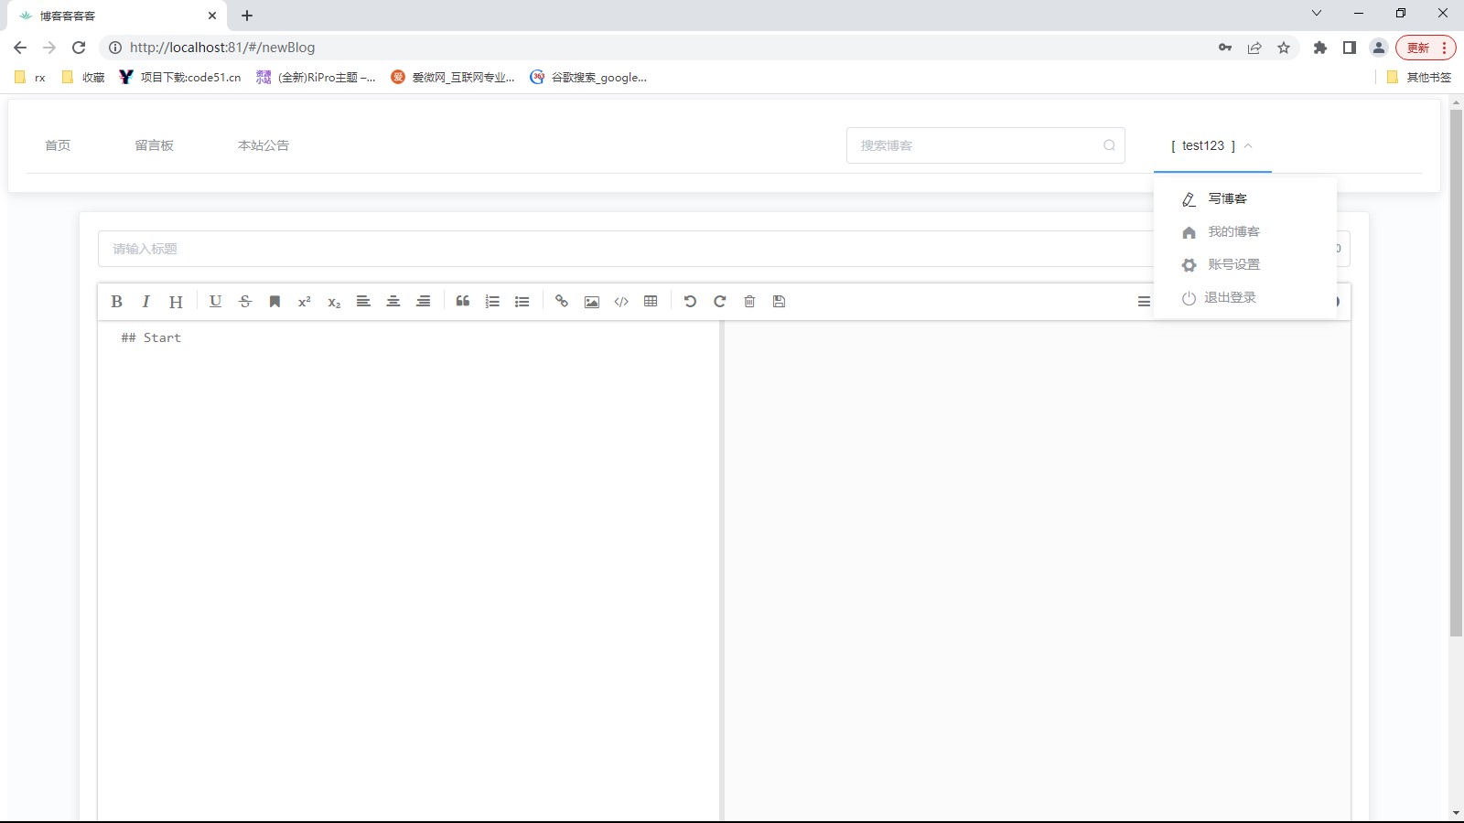Save the post with floppy icon
Image resolution: width=1464 pixels, height=823 pixels.
pyautogui.click(x=780, y=302)
